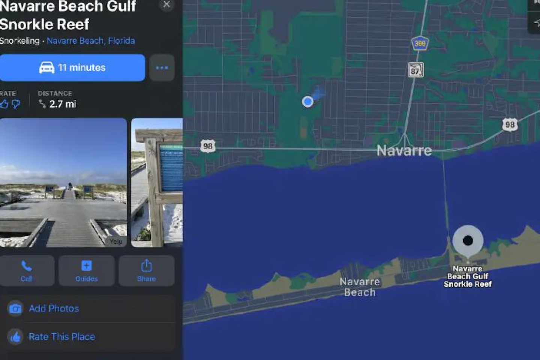This screenshot has height=360, width=540.
Task: Click the Navarre Beach map label
Action: pyautogui.click(x=360, y=287)
